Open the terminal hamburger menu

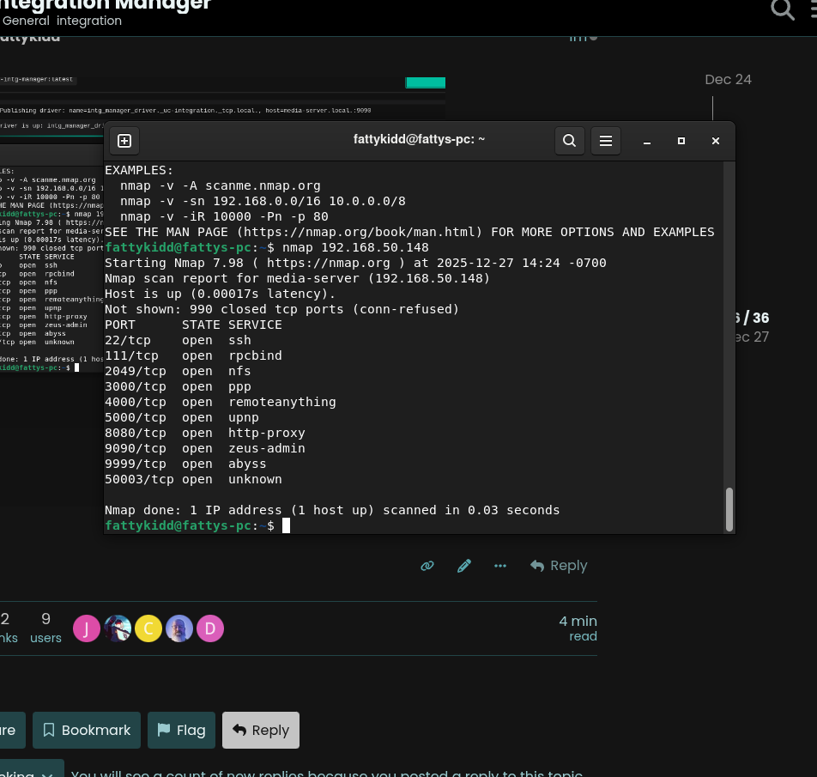click(605, 141)
